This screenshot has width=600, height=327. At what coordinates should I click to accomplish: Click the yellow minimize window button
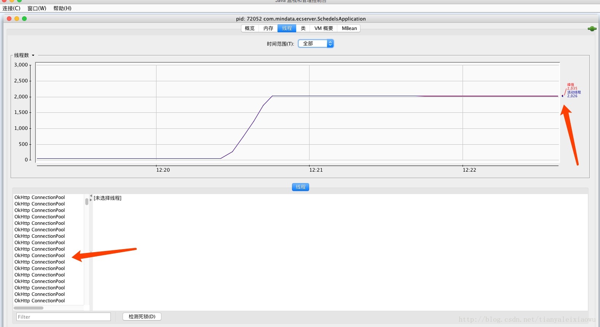[17, 19]
